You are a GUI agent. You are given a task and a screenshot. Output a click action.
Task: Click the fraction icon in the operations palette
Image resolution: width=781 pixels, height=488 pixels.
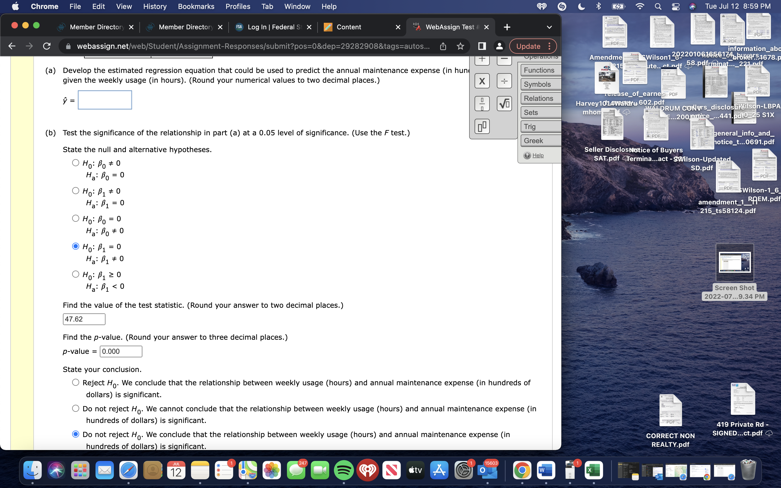click(x=482, y=103)
